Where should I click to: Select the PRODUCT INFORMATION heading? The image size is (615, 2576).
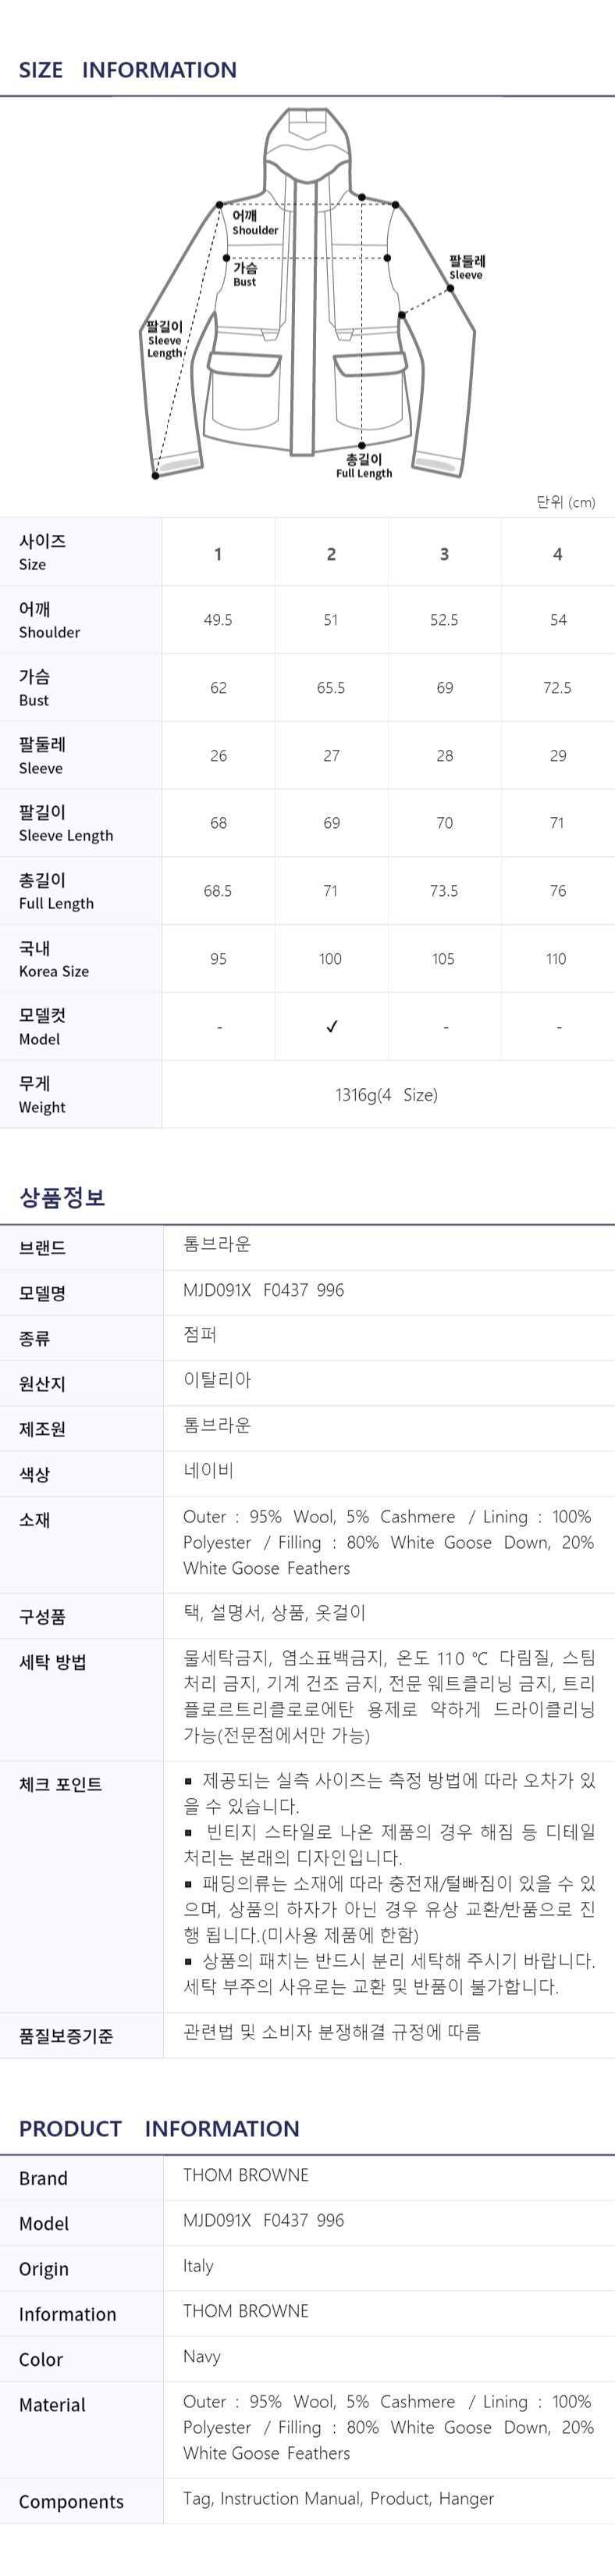click(159, 2128)
